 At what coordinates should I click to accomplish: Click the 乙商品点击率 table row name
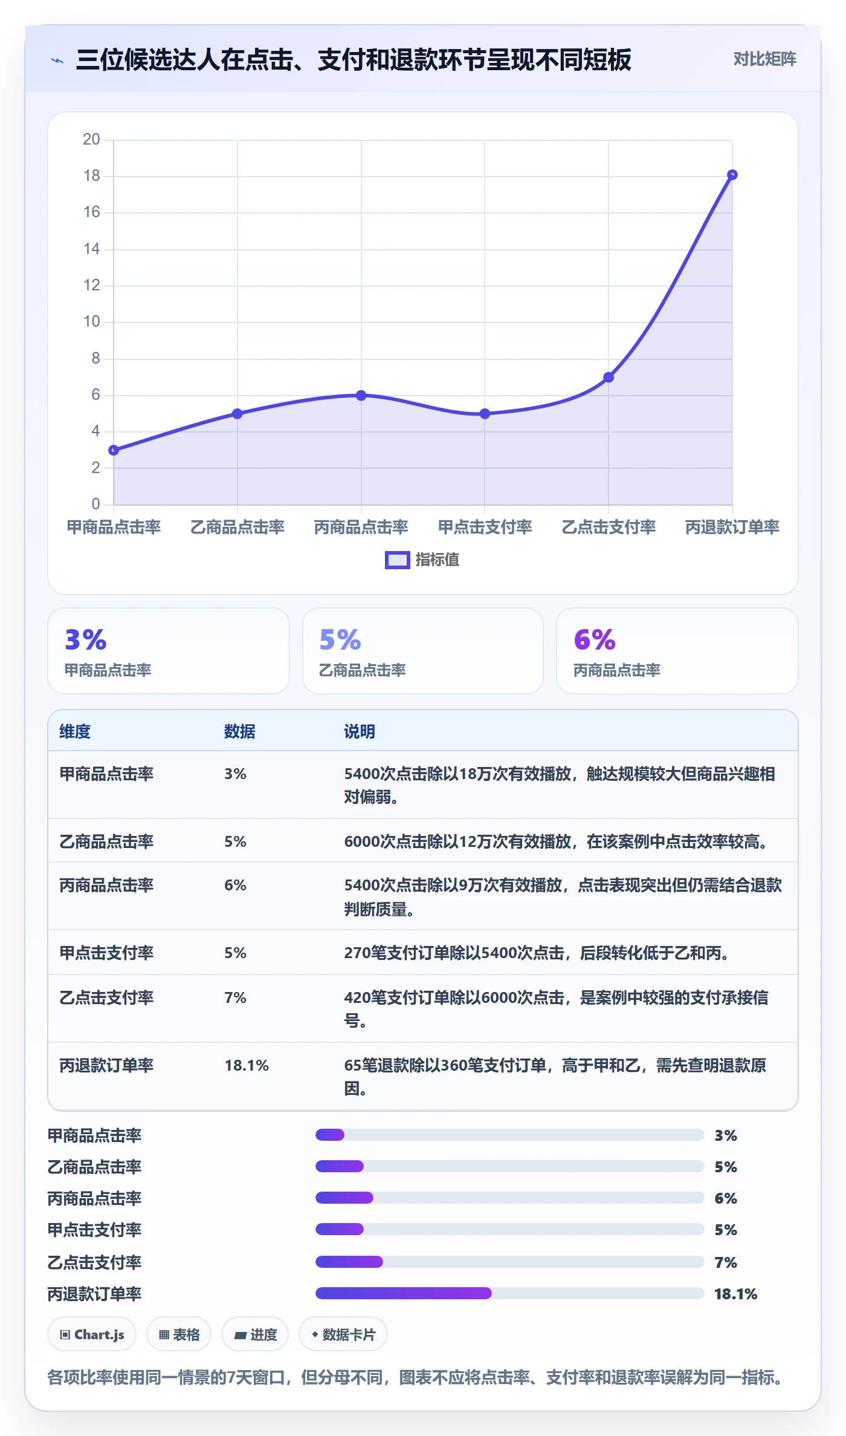pos(106,842)
